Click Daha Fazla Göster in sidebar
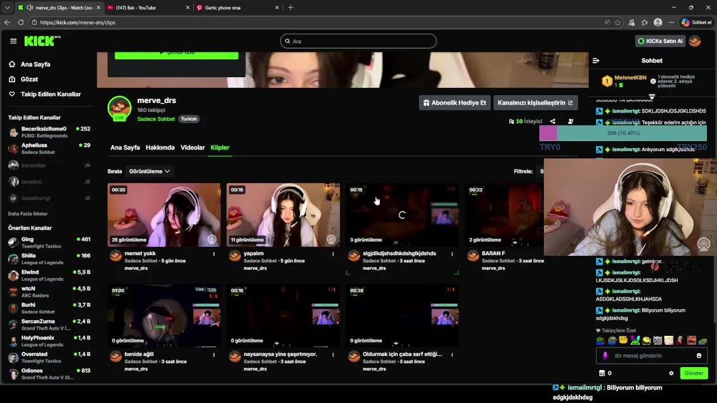The width and height of the screenshot is (717, 403). click(x=28, y=214)
